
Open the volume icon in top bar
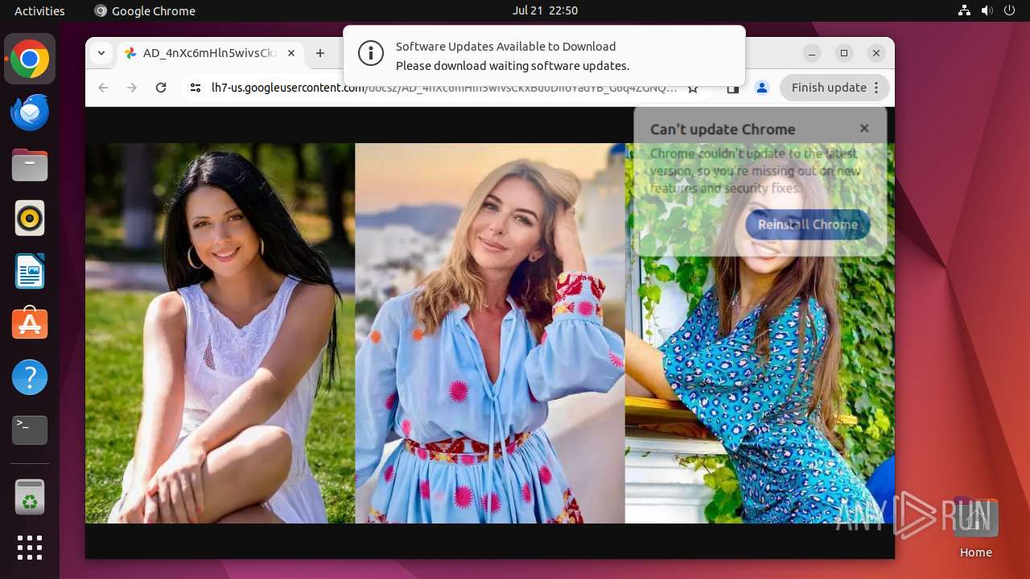[987, 10]
